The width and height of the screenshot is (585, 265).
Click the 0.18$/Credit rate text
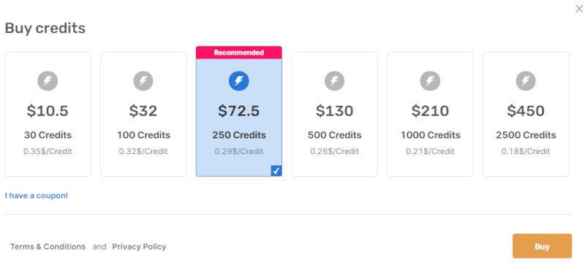(526, 151)
